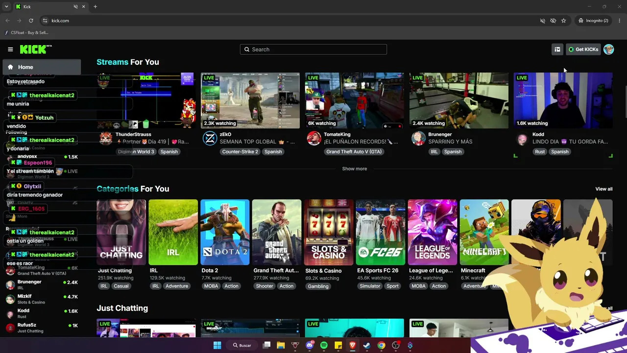Open the tab search dropdown arrow

coord(6,6)
